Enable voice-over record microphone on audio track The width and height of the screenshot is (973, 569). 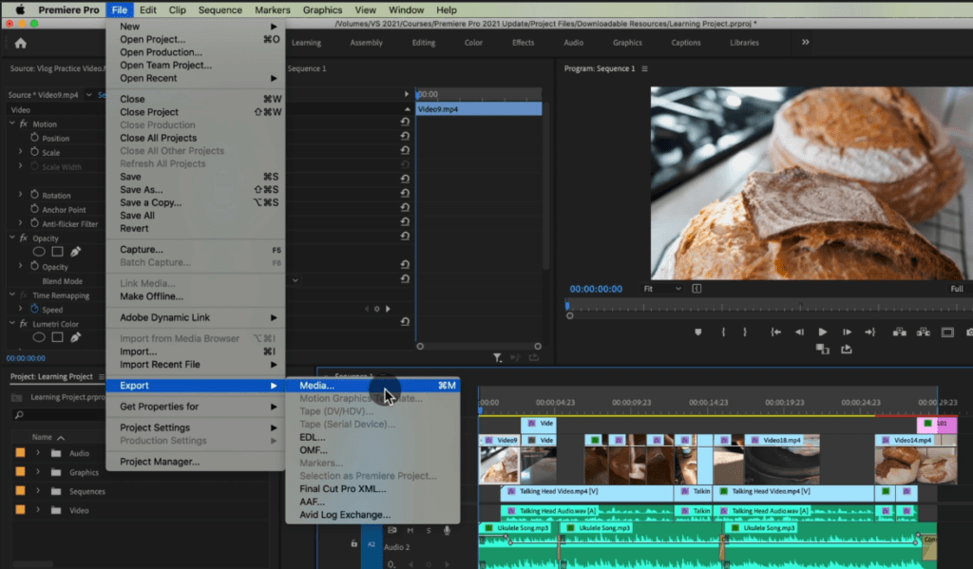point(447,531)
